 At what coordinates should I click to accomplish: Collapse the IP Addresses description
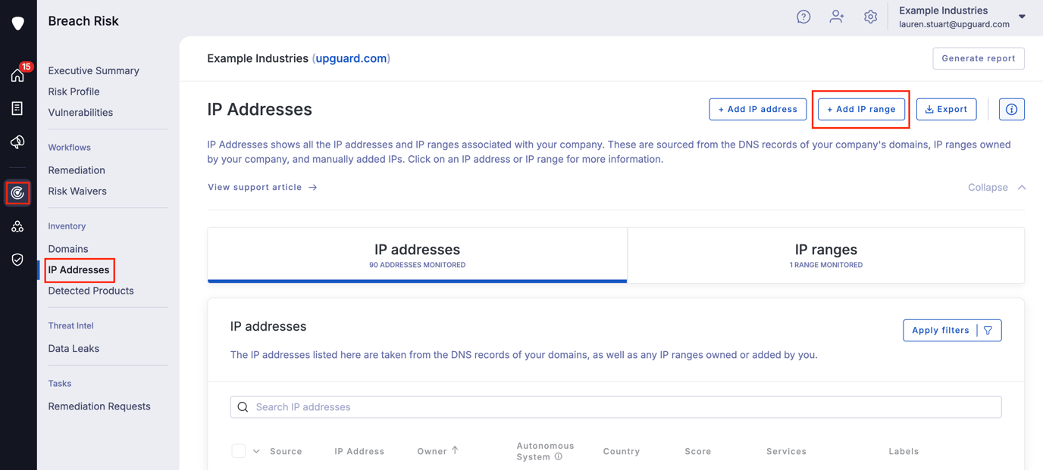coord(997,188)
